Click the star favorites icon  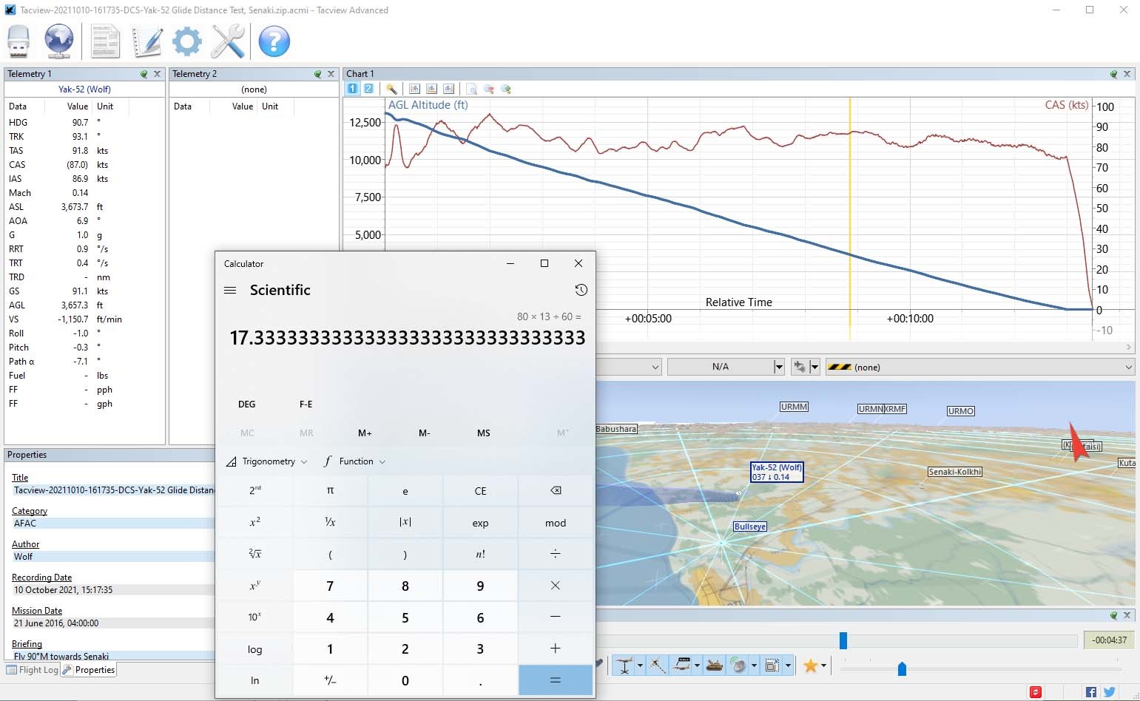[810, 666]
